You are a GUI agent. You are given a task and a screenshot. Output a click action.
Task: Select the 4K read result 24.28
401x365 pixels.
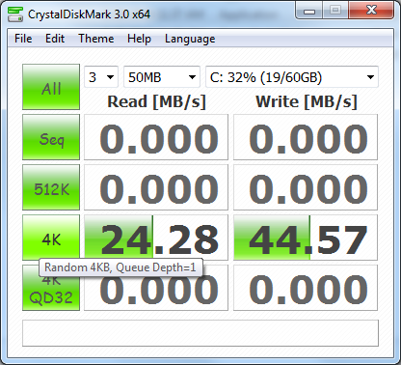click(x=156, y=238)
